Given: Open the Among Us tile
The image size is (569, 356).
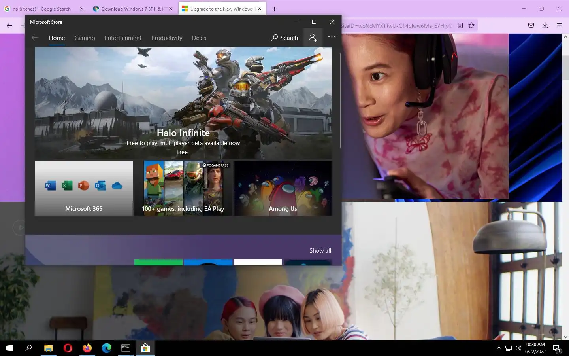Looking at the screenshot, I should (283, 188).
